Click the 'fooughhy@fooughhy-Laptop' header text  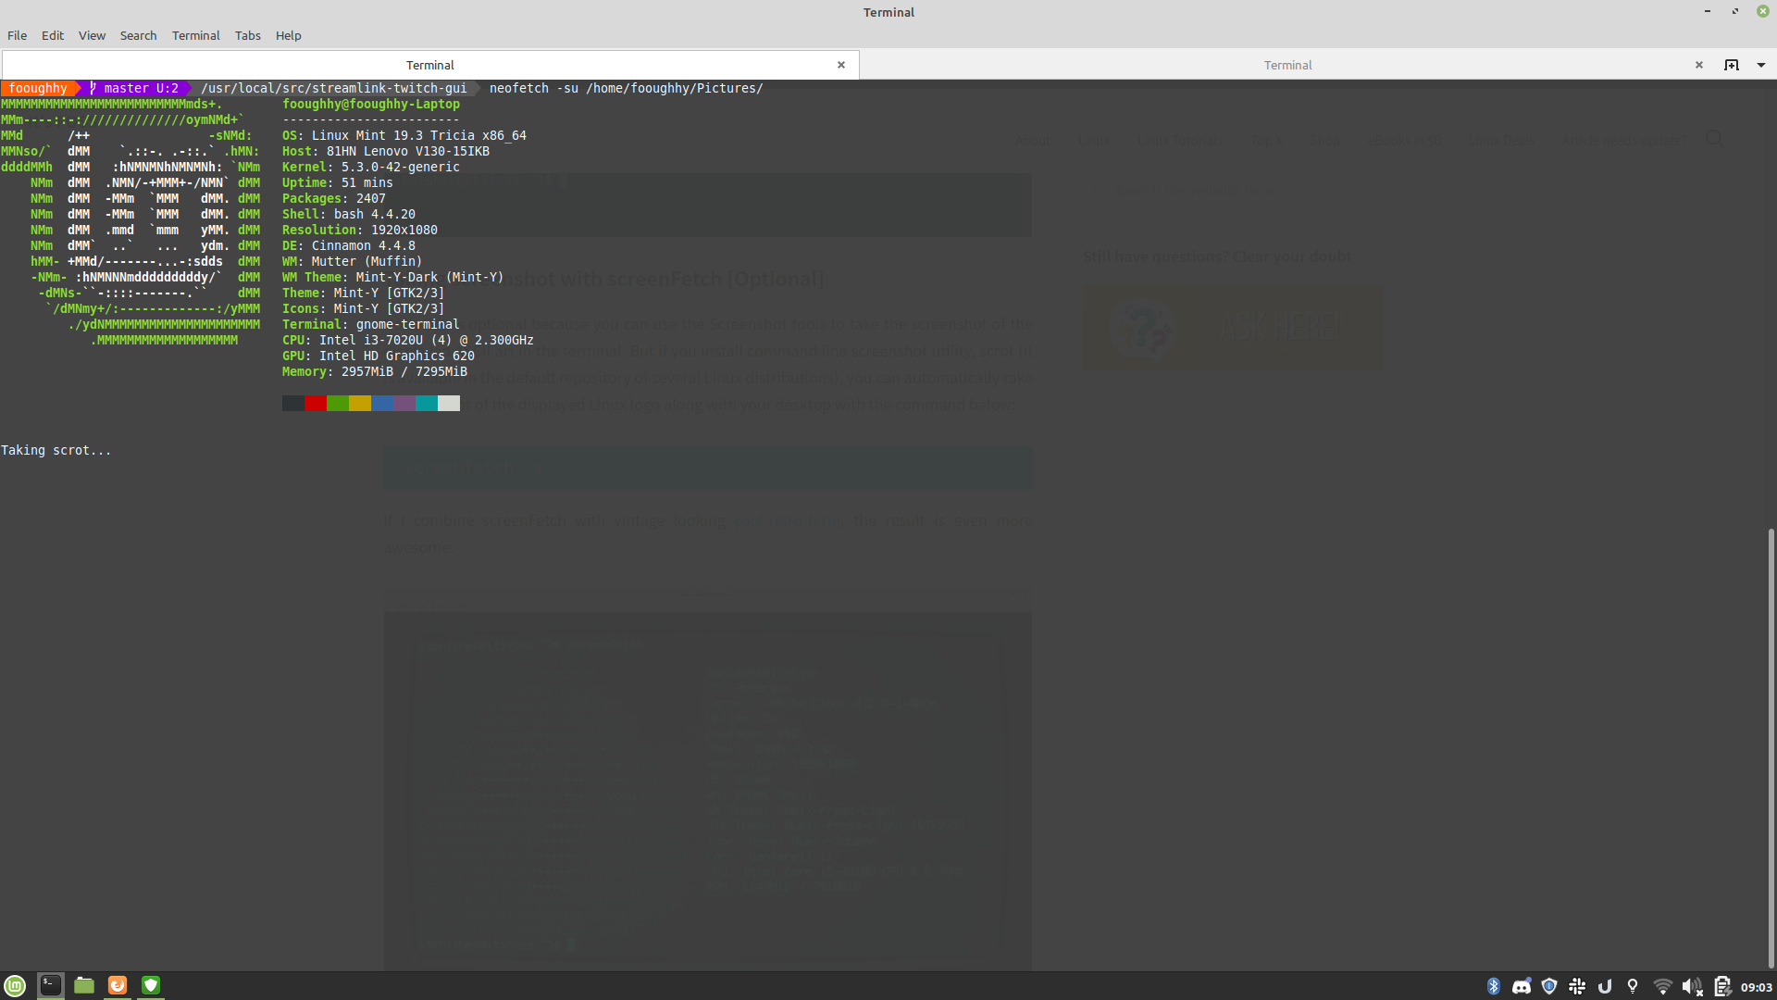click(x=371, y=104)
